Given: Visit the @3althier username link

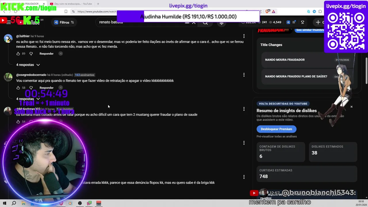Looking at the screenshot, I should coord(23,36).
